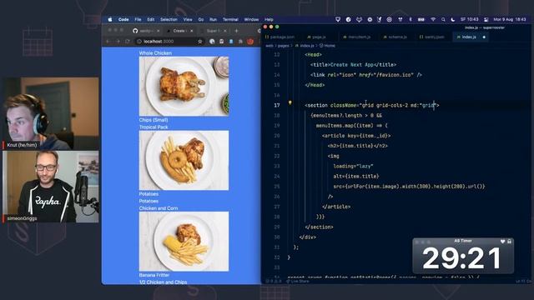Click the fox-shaped menu bar icon
Image resolution: width=534 pixels, height=300 pixels.
click(x=359, y=20)
